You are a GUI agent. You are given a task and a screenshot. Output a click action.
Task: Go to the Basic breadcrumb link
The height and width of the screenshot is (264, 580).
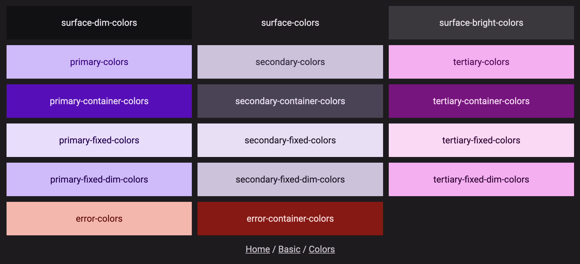[x=289, y=249]
